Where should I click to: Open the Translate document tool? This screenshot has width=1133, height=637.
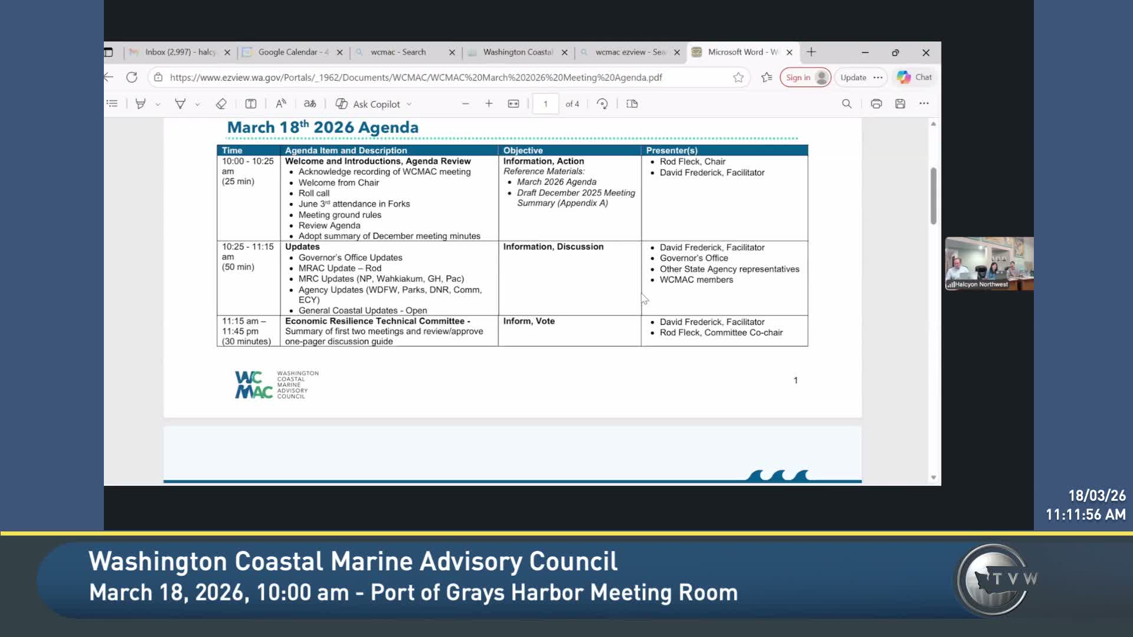[310, 103]
